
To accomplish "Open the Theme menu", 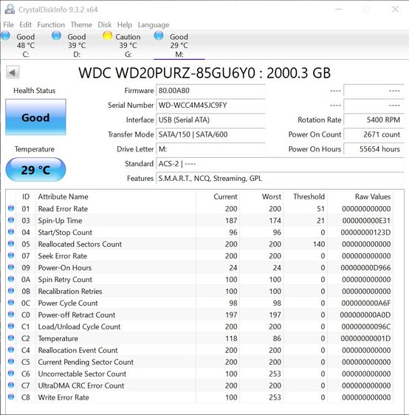I will point(81,24).
